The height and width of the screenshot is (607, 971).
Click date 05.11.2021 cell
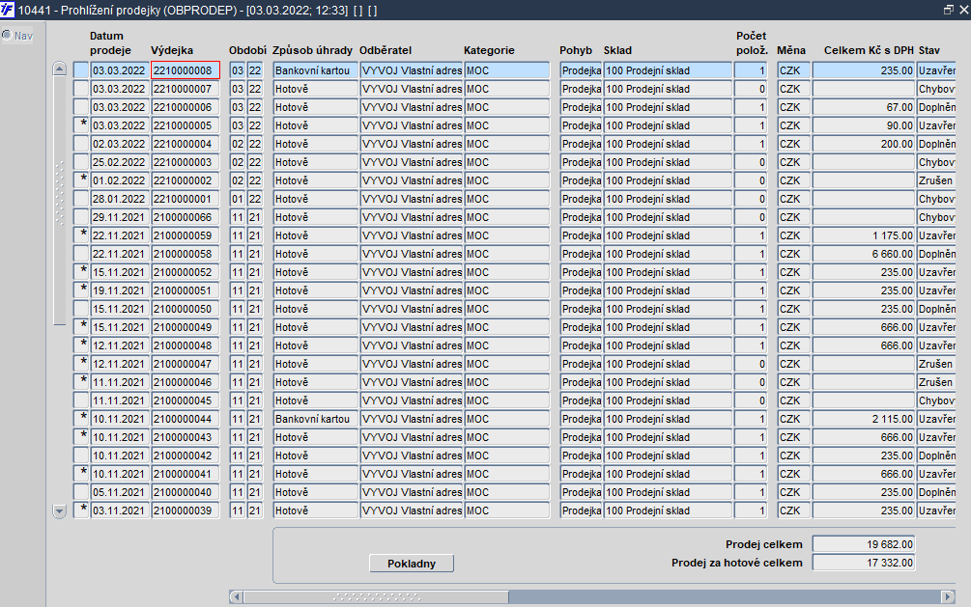click(x=120, y=492)
